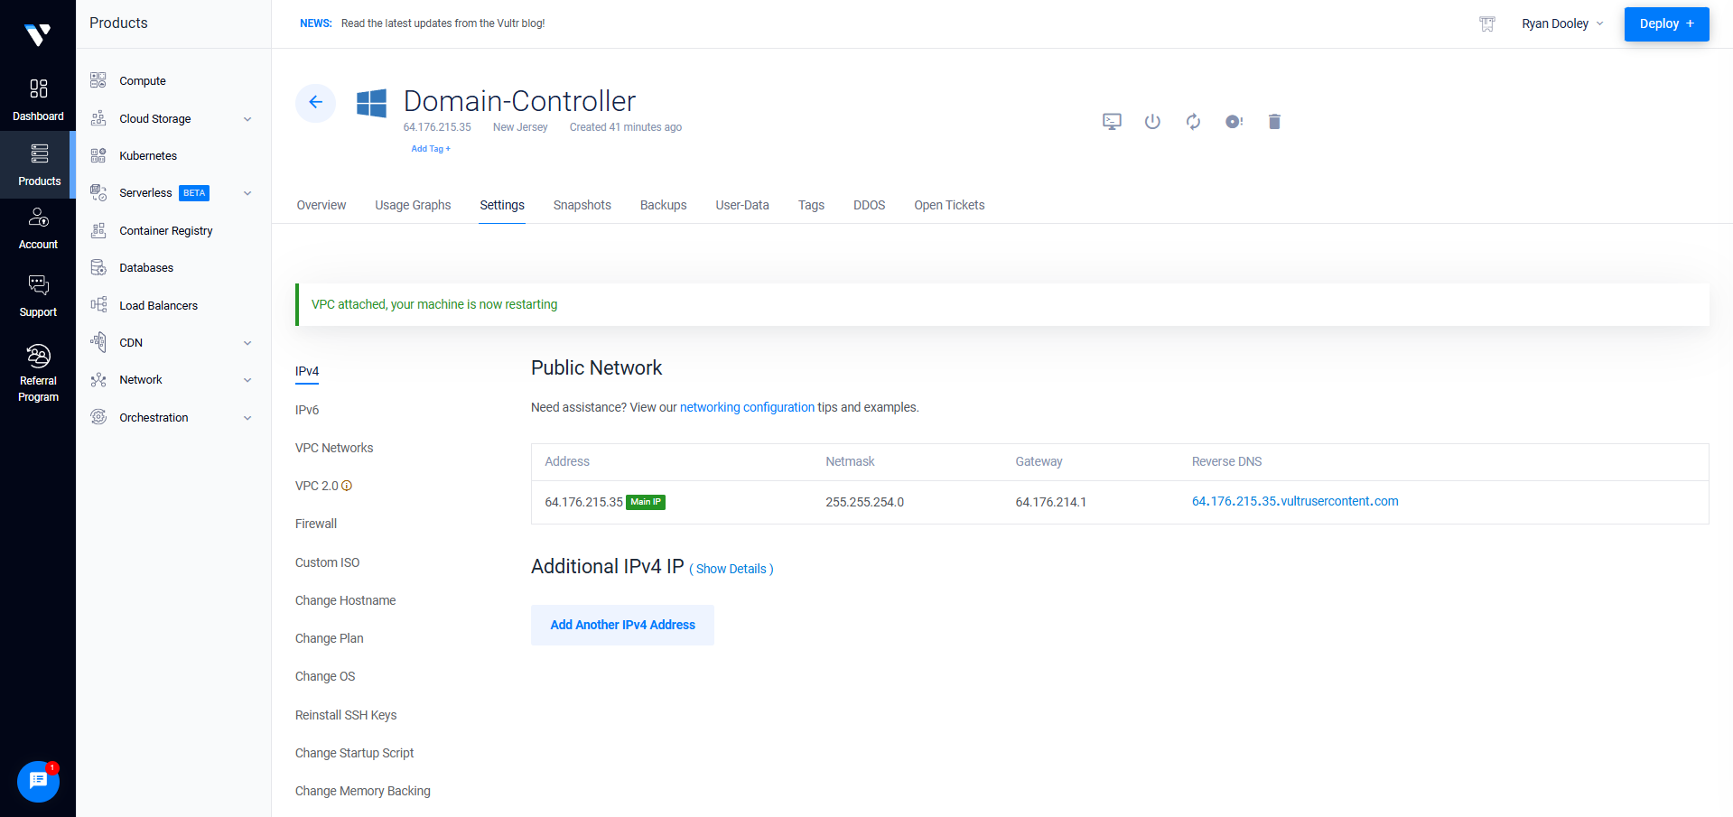This screenshot has width=1733, height=817.
Task: Click the Deploy + button
Action: pyautogui.click(x=1666, y=23)
